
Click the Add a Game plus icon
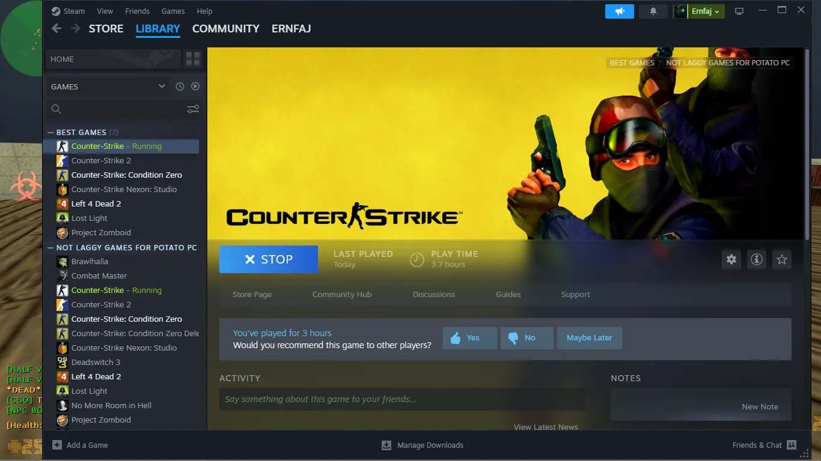tap(57, 445)
